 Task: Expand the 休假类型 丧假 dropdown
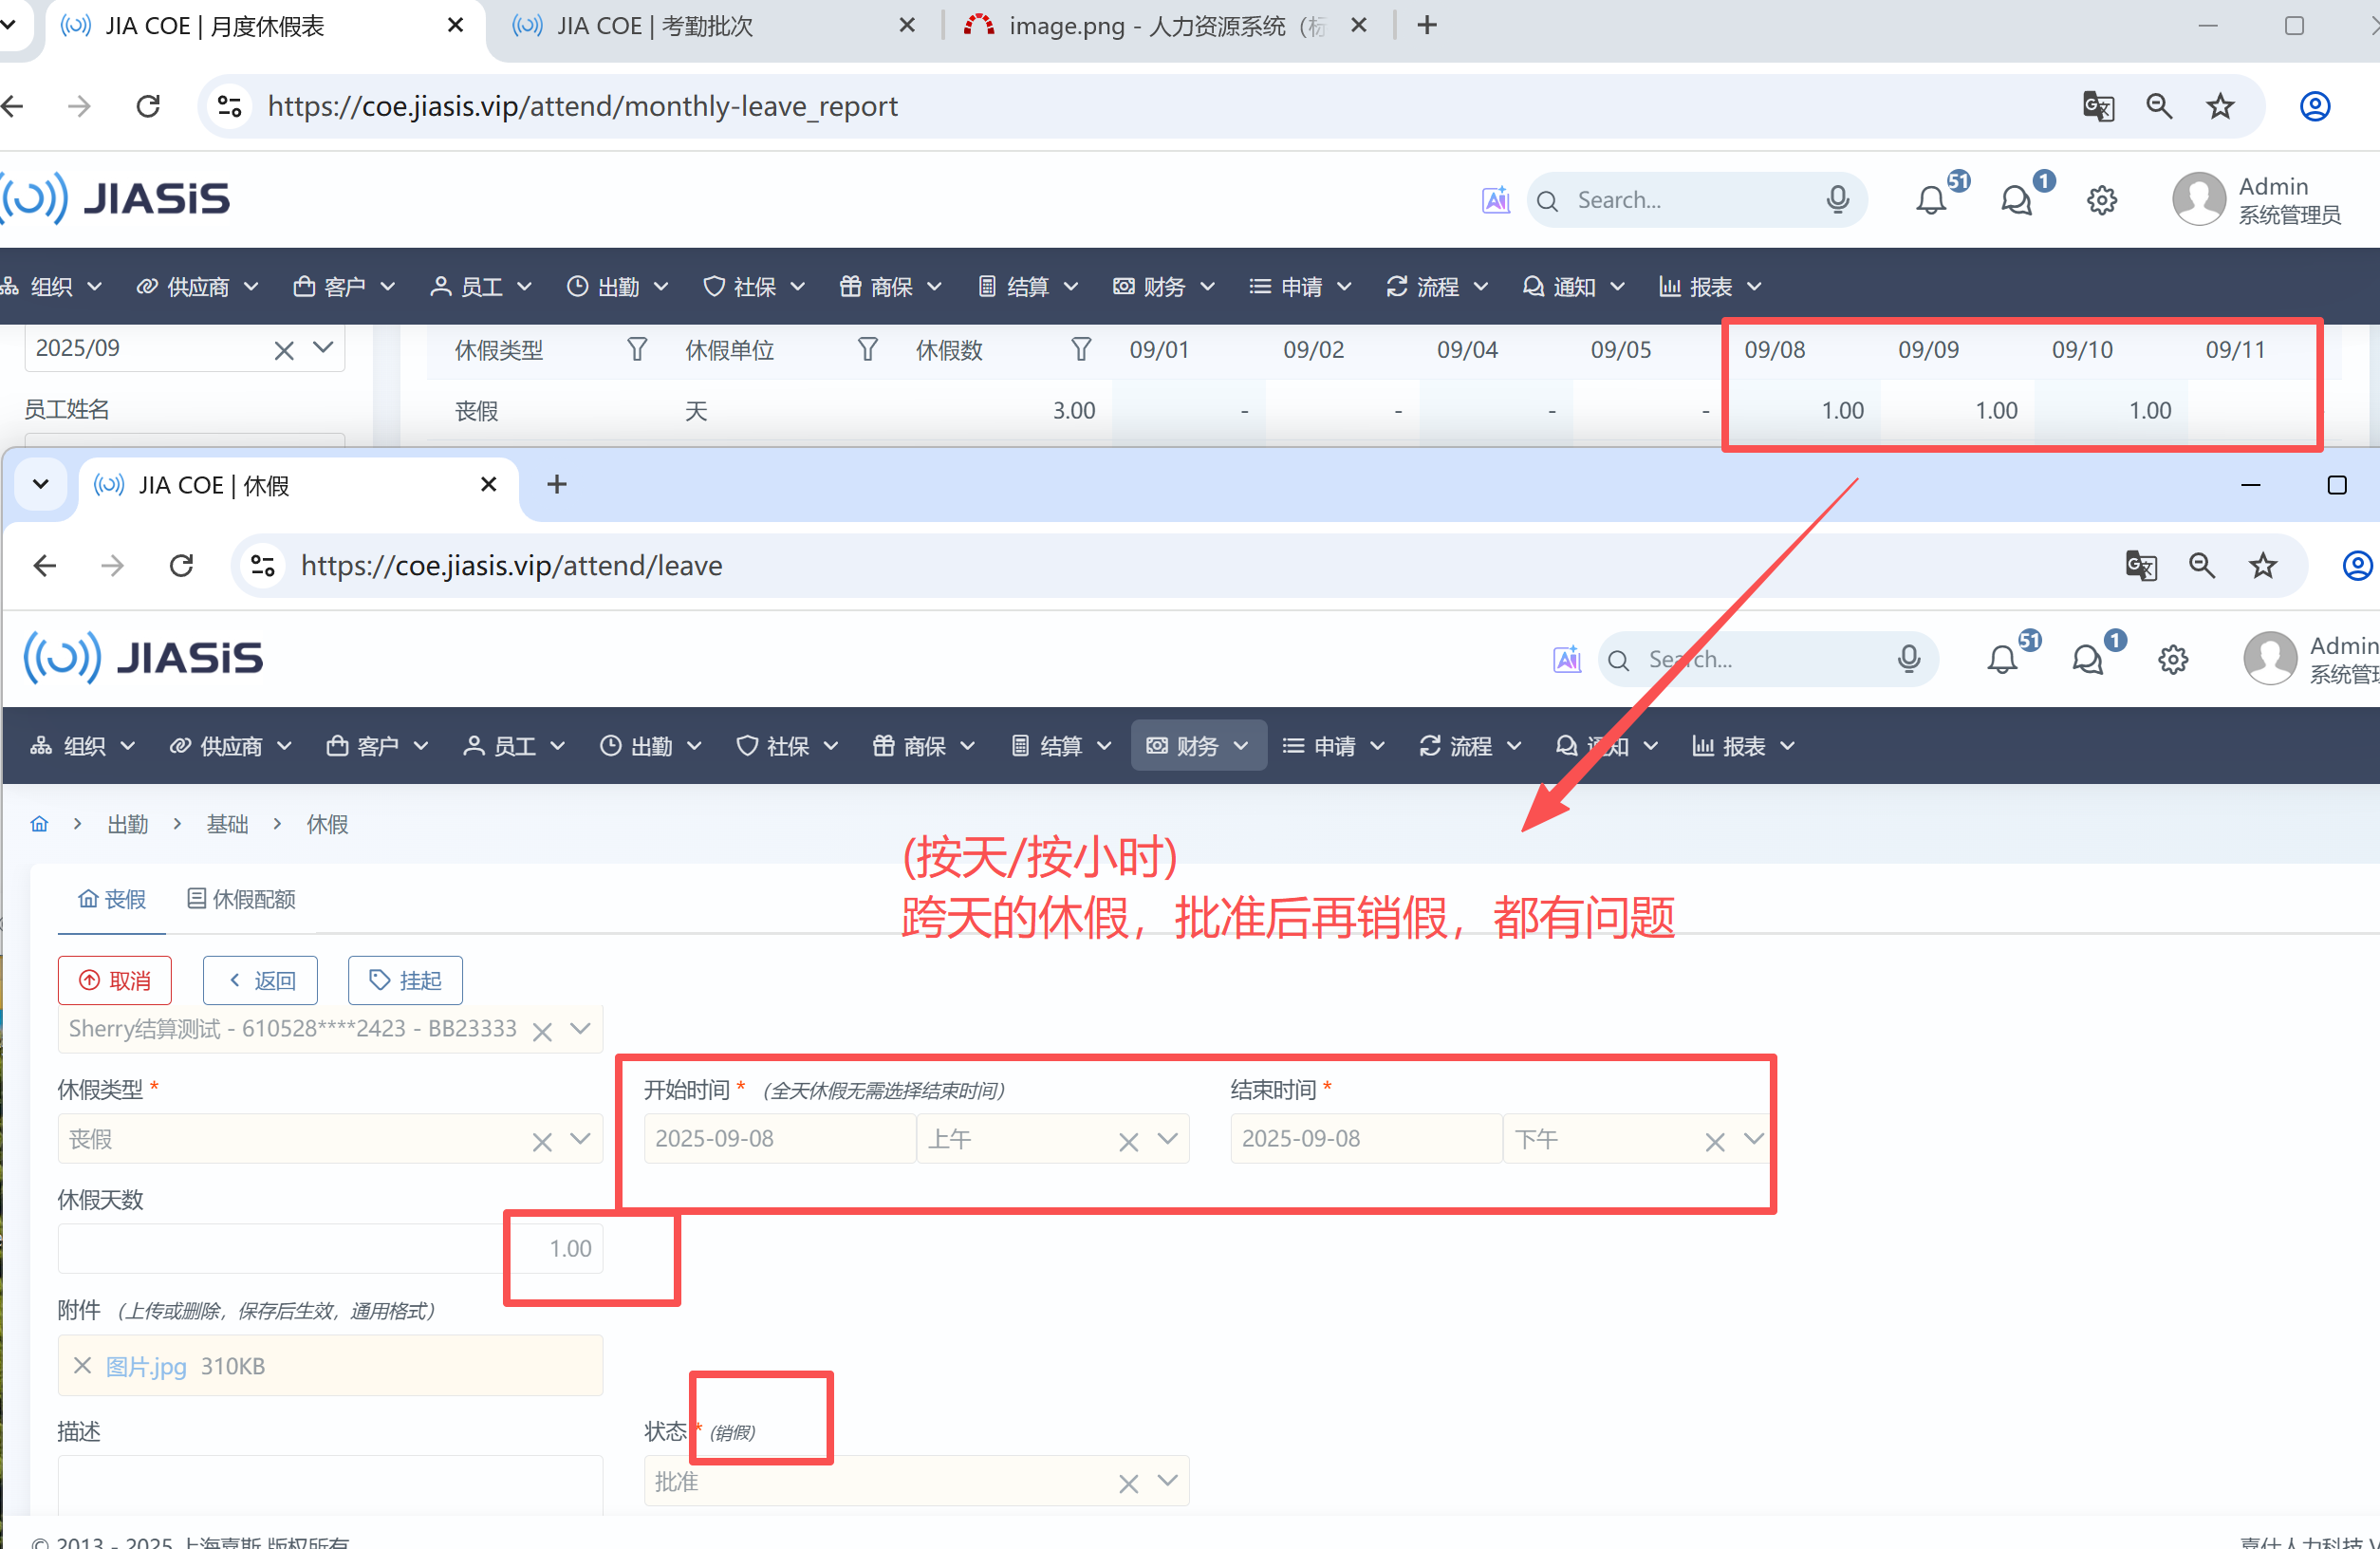pyautogui.click(x=580, y=1139)
